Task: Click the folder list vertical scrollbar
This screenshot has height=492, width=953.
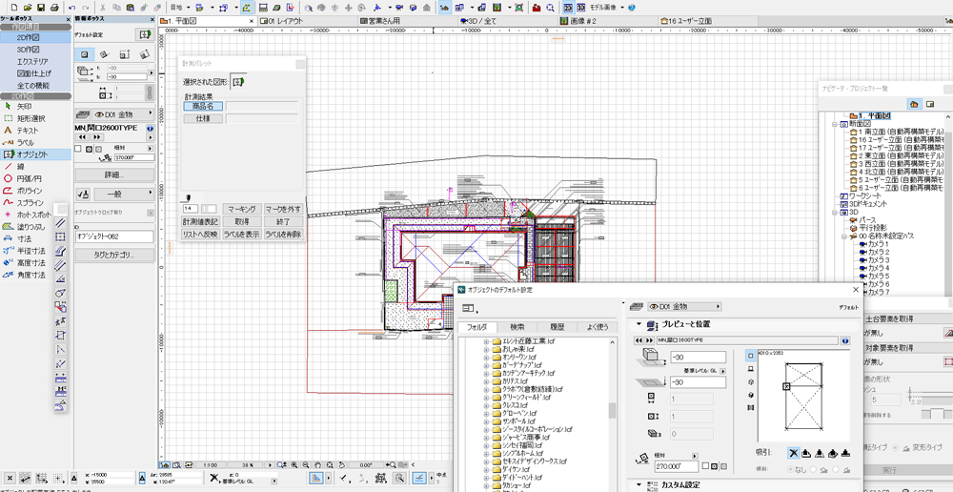Action: point(613,411)
